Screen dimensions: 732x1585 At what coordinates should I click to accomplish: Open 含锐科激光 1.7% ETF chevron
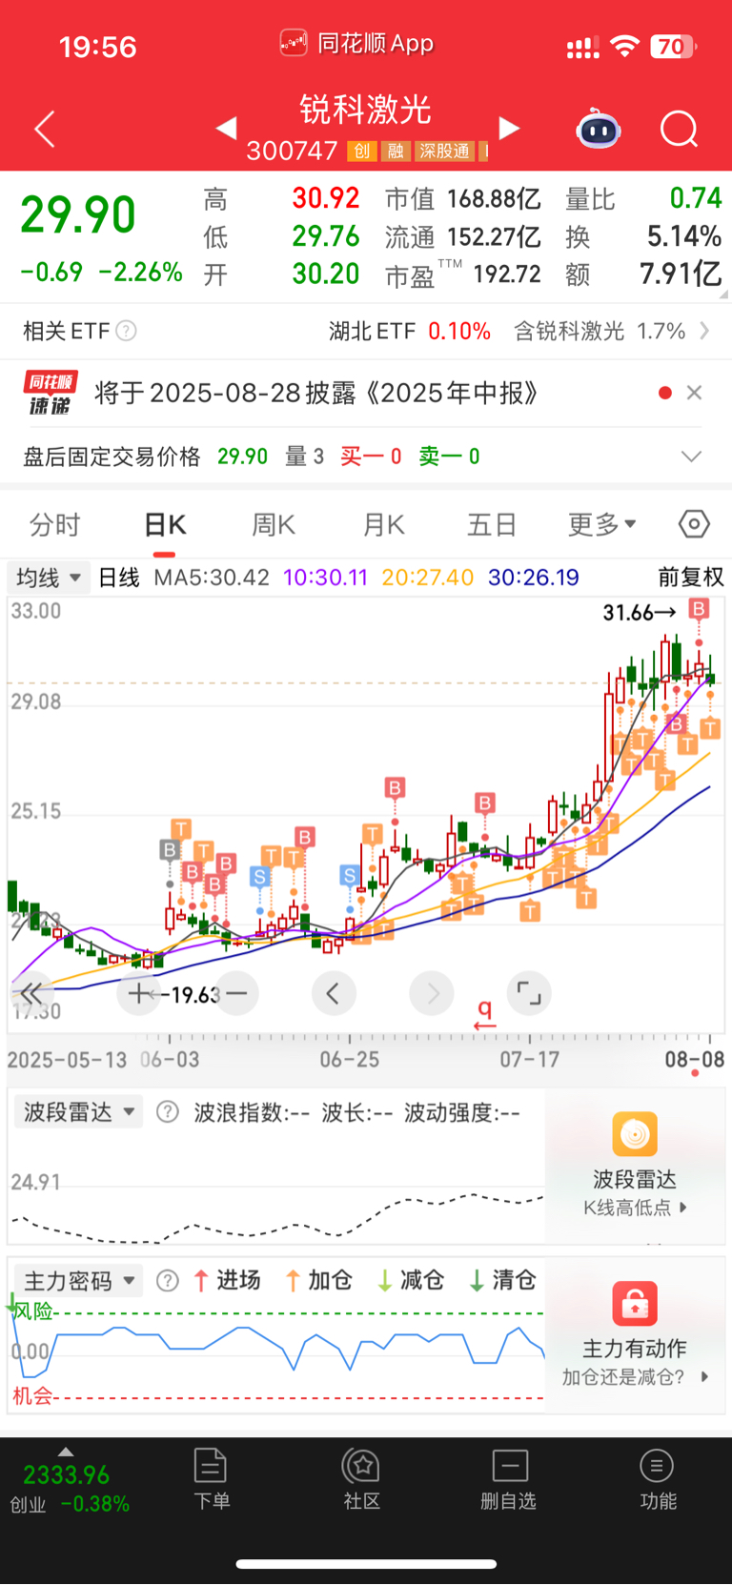pyautogui.click(x=704, y=331)
